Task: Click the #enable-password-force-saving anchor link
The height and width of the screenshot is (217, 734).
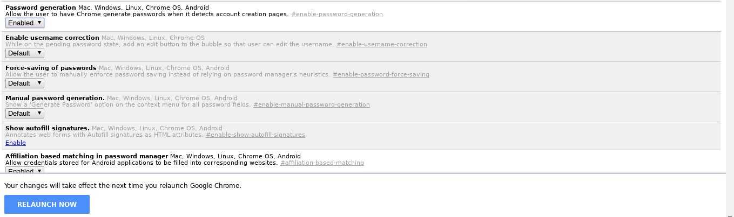Action: (x=381, y=74)
